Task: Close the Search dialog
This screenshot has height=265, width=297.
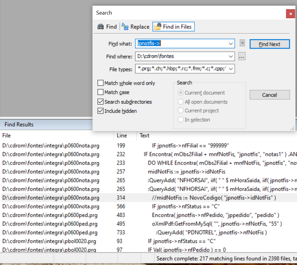Action: 290,13
